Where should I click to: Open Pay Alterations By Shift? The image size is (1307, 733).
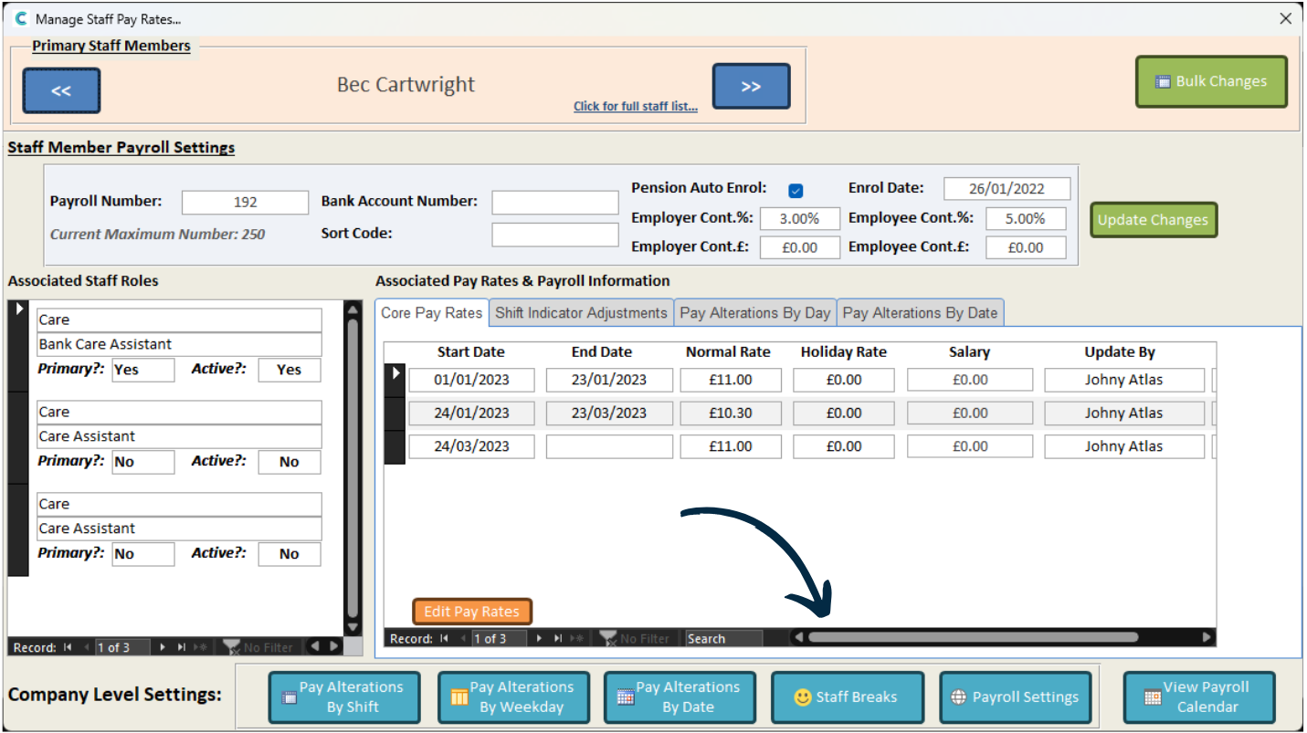[x=343, y=697]
